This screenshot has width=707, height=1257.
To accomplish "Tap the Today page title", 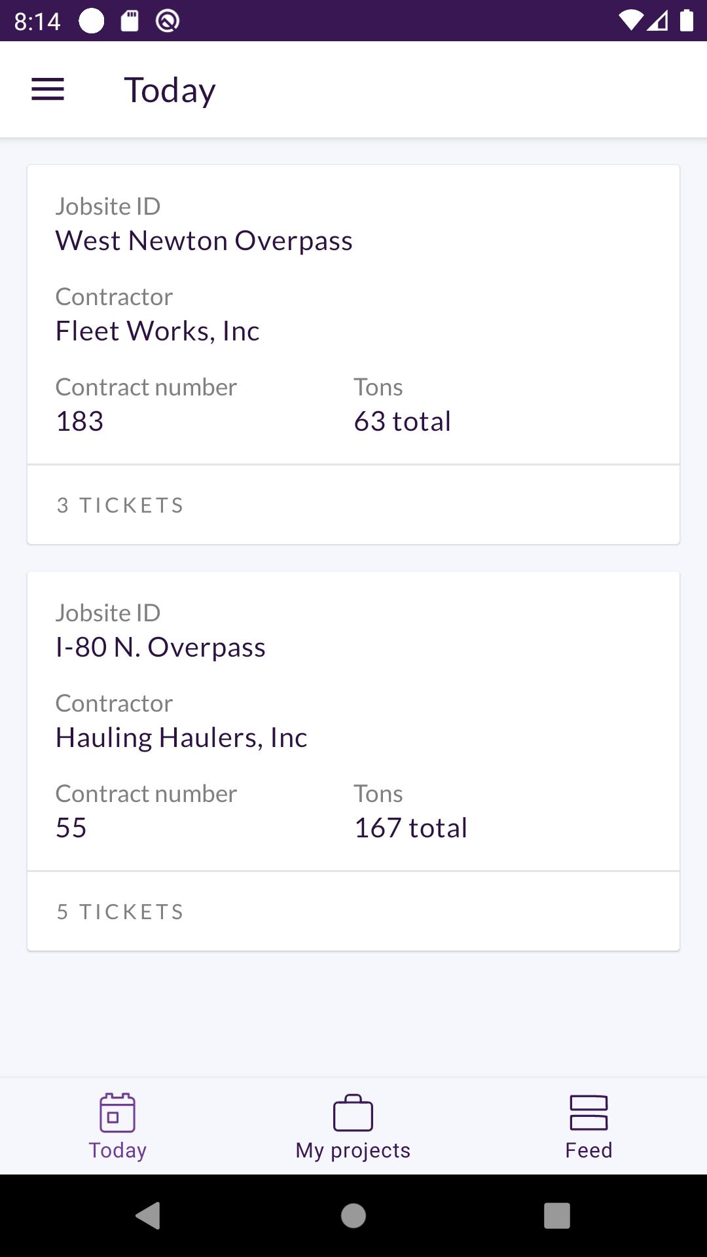I will (170, 90).
